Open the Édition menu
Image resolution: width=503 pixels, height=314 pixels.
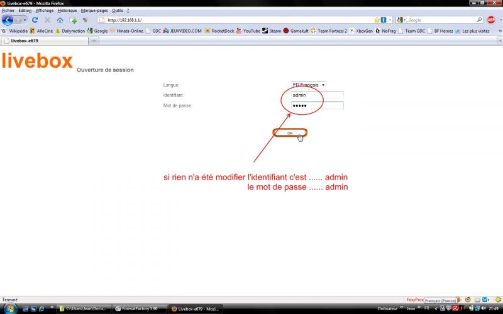25,11
